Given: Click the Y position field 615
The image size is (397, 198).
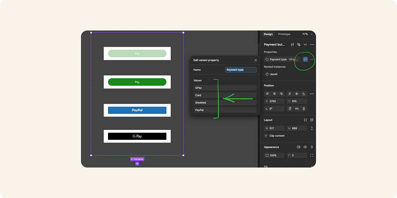Looking at the screenshot, I should (297, 101).
